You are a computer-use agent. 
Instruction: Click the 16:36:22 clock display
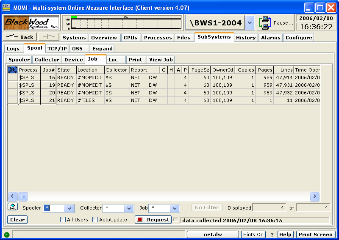coord(316,27)
